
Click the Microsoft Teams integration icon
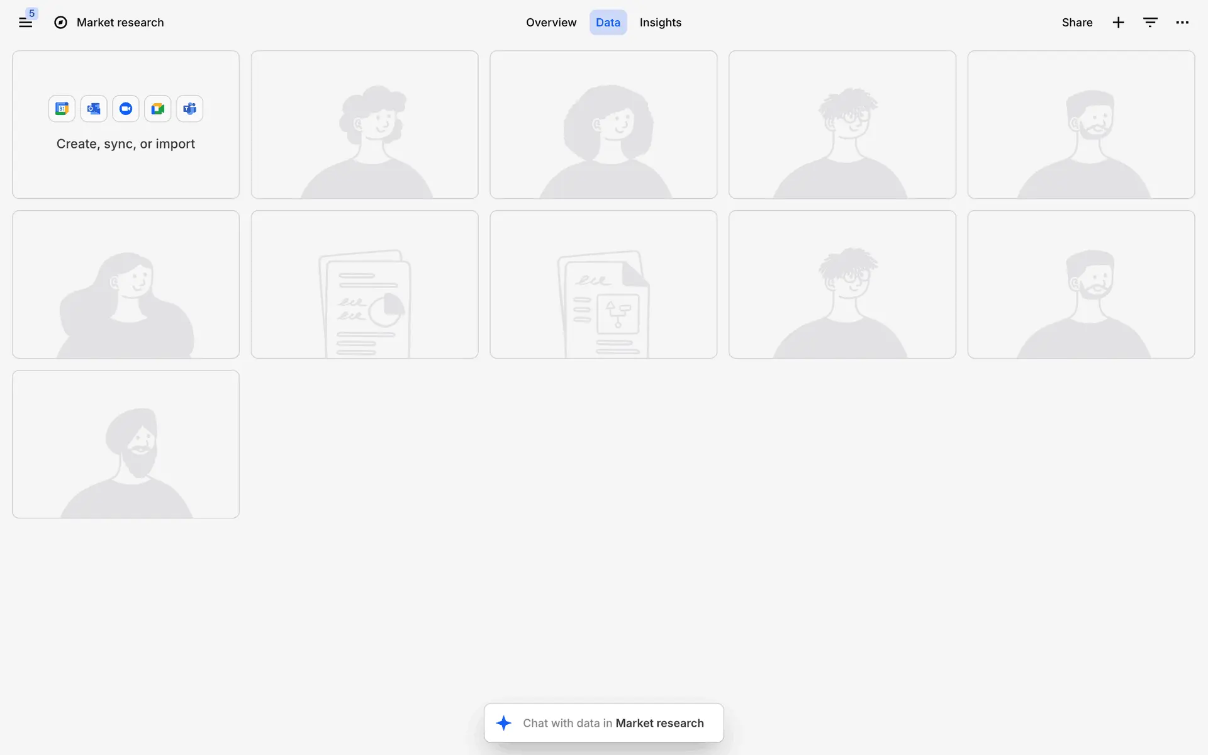[189, 109]
